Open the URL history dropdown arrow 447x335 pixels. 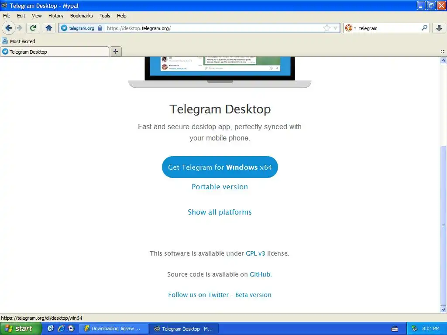[336, 28]
